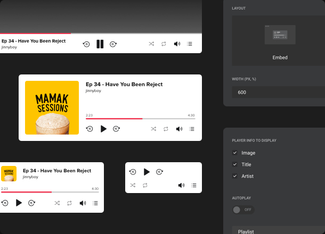Click rewind 15 seconds in top player
The width and height of the screenshot is (325, 234).
click(86, 44)
